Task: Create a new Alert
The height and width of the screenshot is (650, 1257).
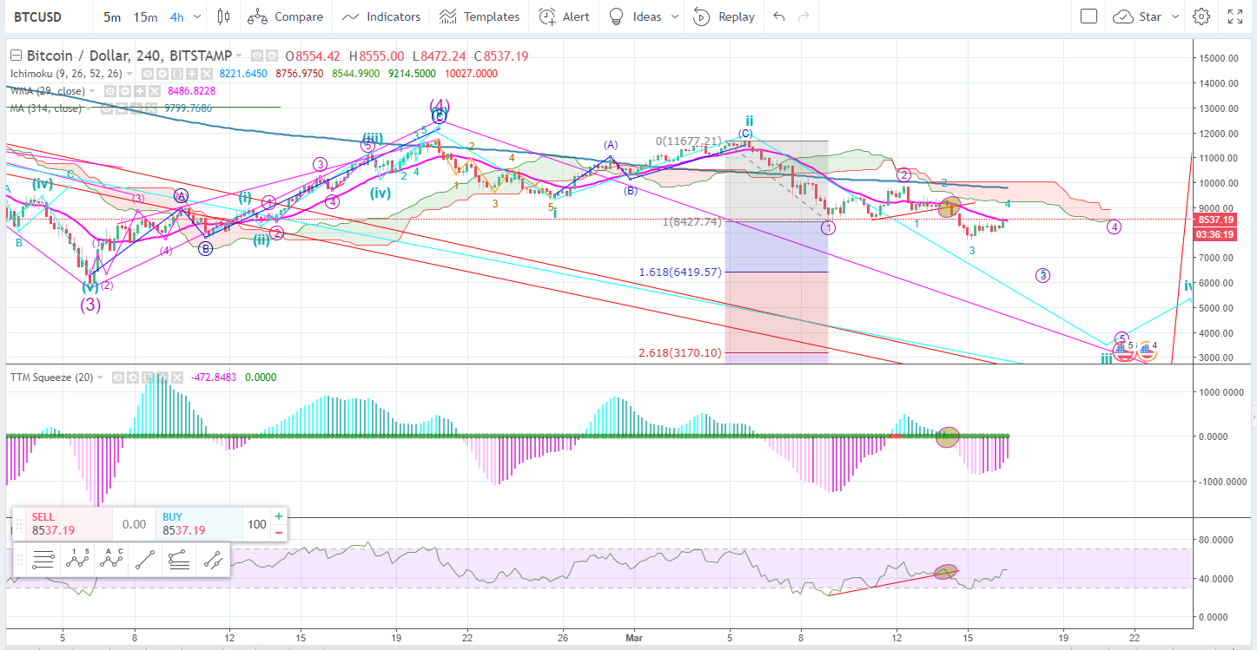Action: 564,16
